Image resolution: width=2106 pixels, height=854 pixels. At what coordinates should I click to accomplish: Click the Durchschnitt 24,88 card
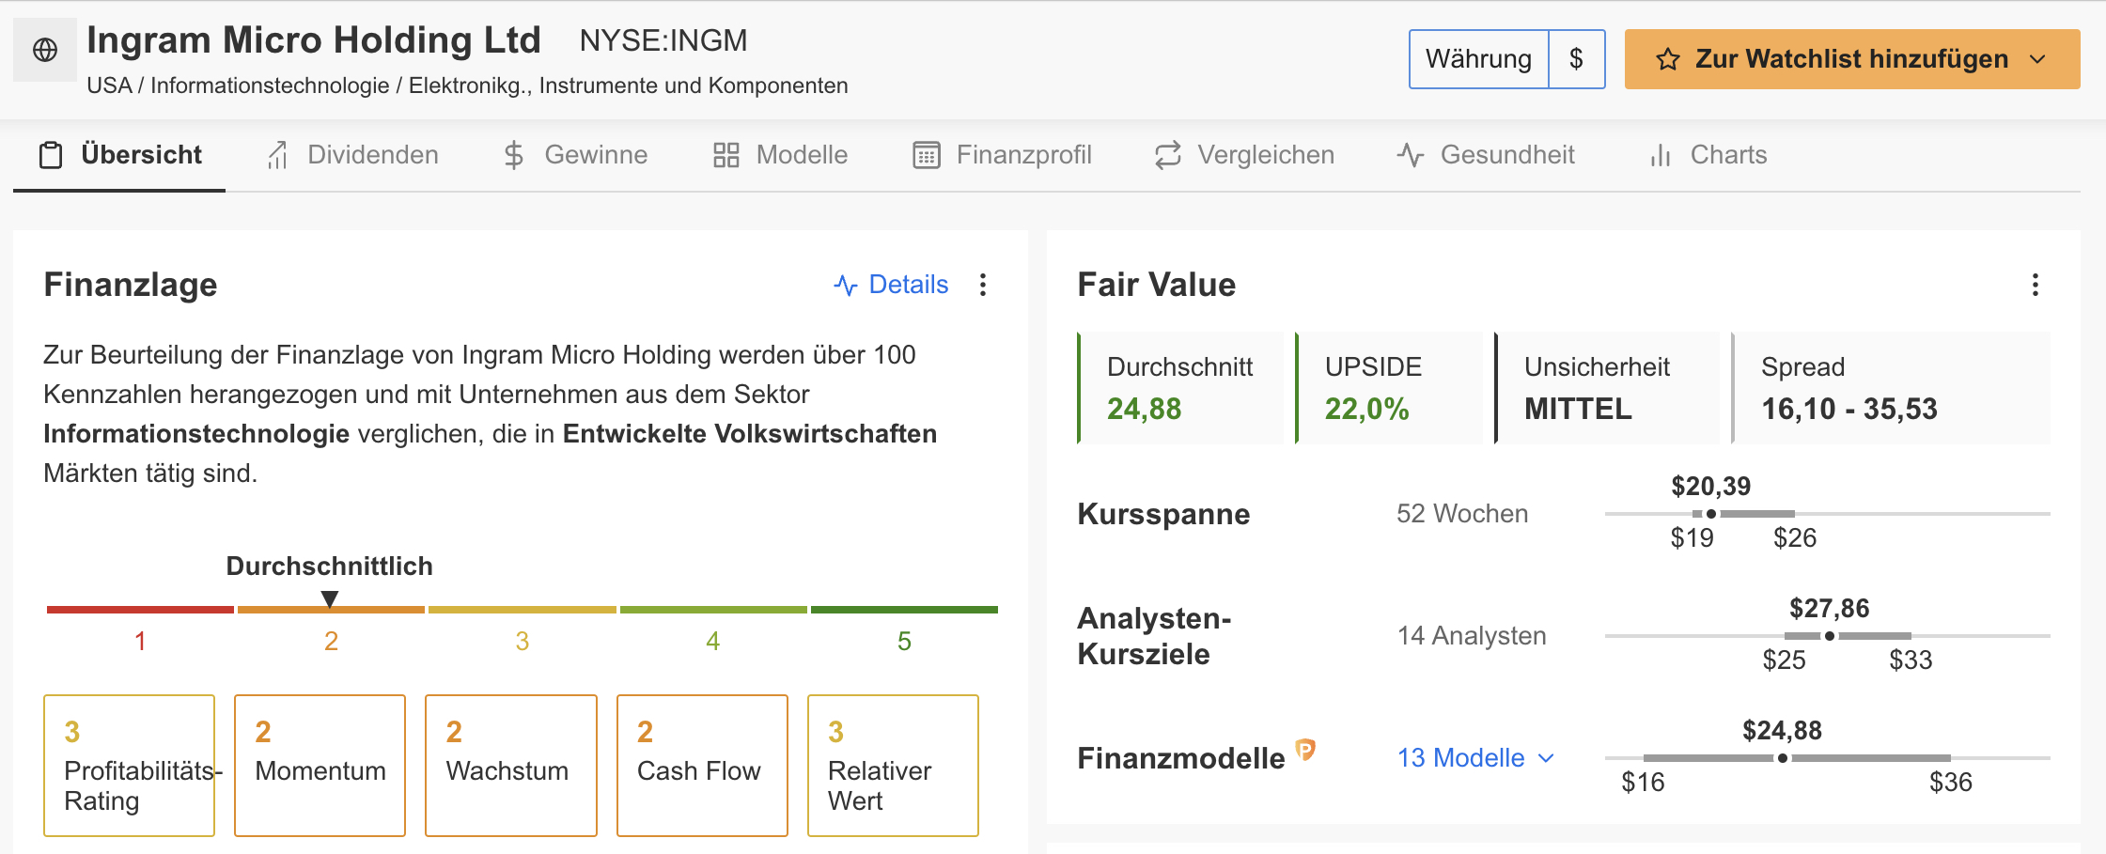tap(1180, 387)
